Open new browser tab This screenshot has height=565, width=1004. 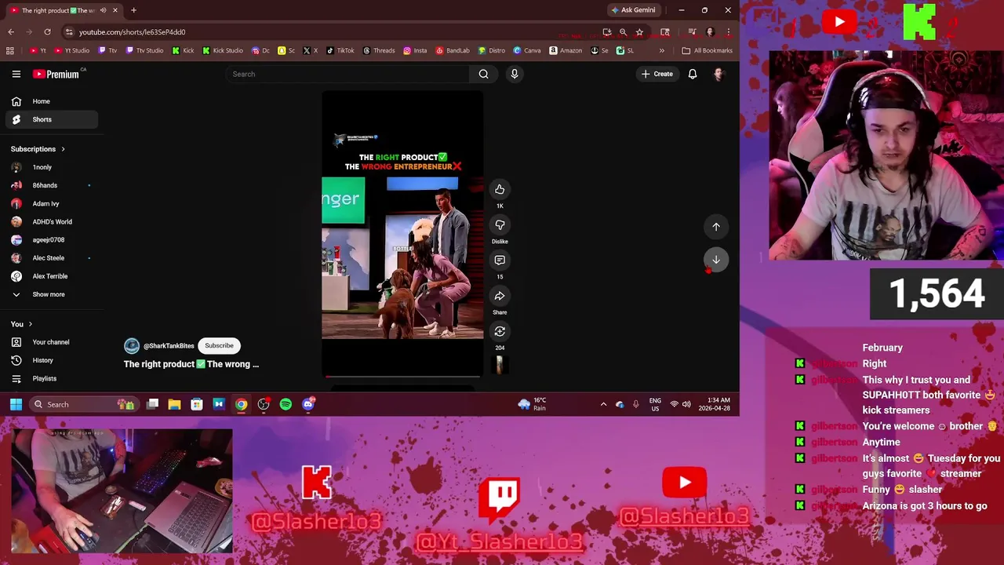[x=133, y=10]
